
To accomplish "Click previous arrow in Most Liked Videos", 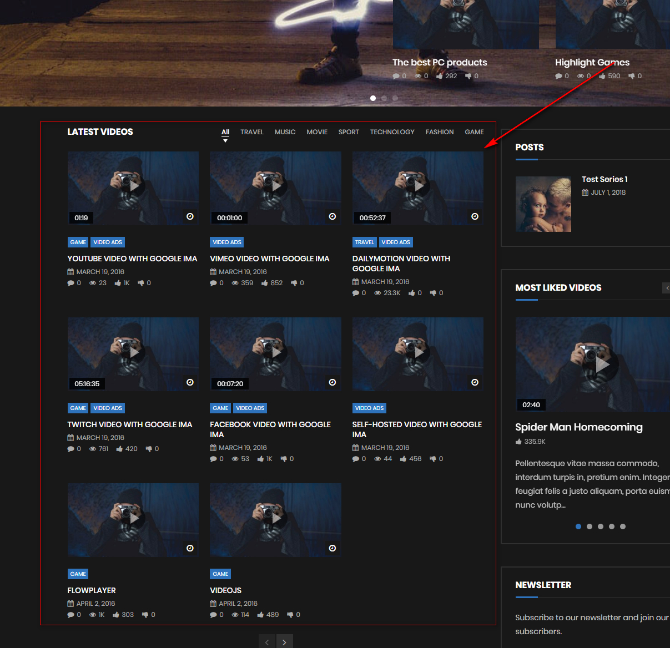I will pyautogui.click(x=667, y=287).
